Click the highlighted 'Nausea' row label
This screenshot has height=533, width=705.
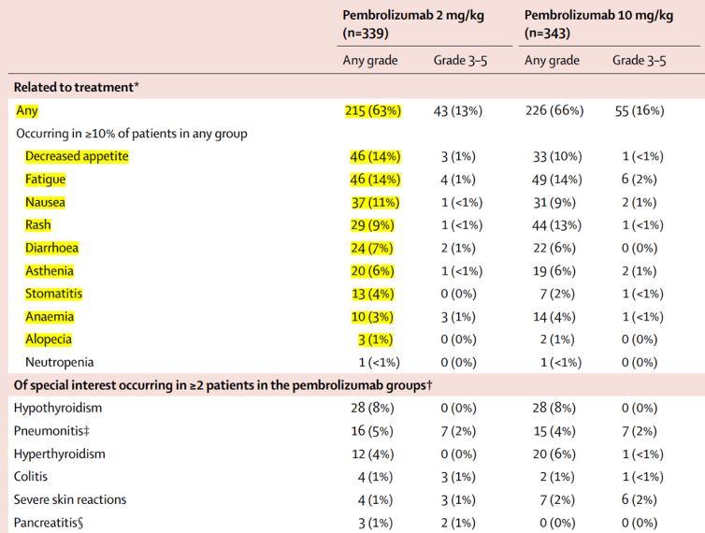coord(47,202)
